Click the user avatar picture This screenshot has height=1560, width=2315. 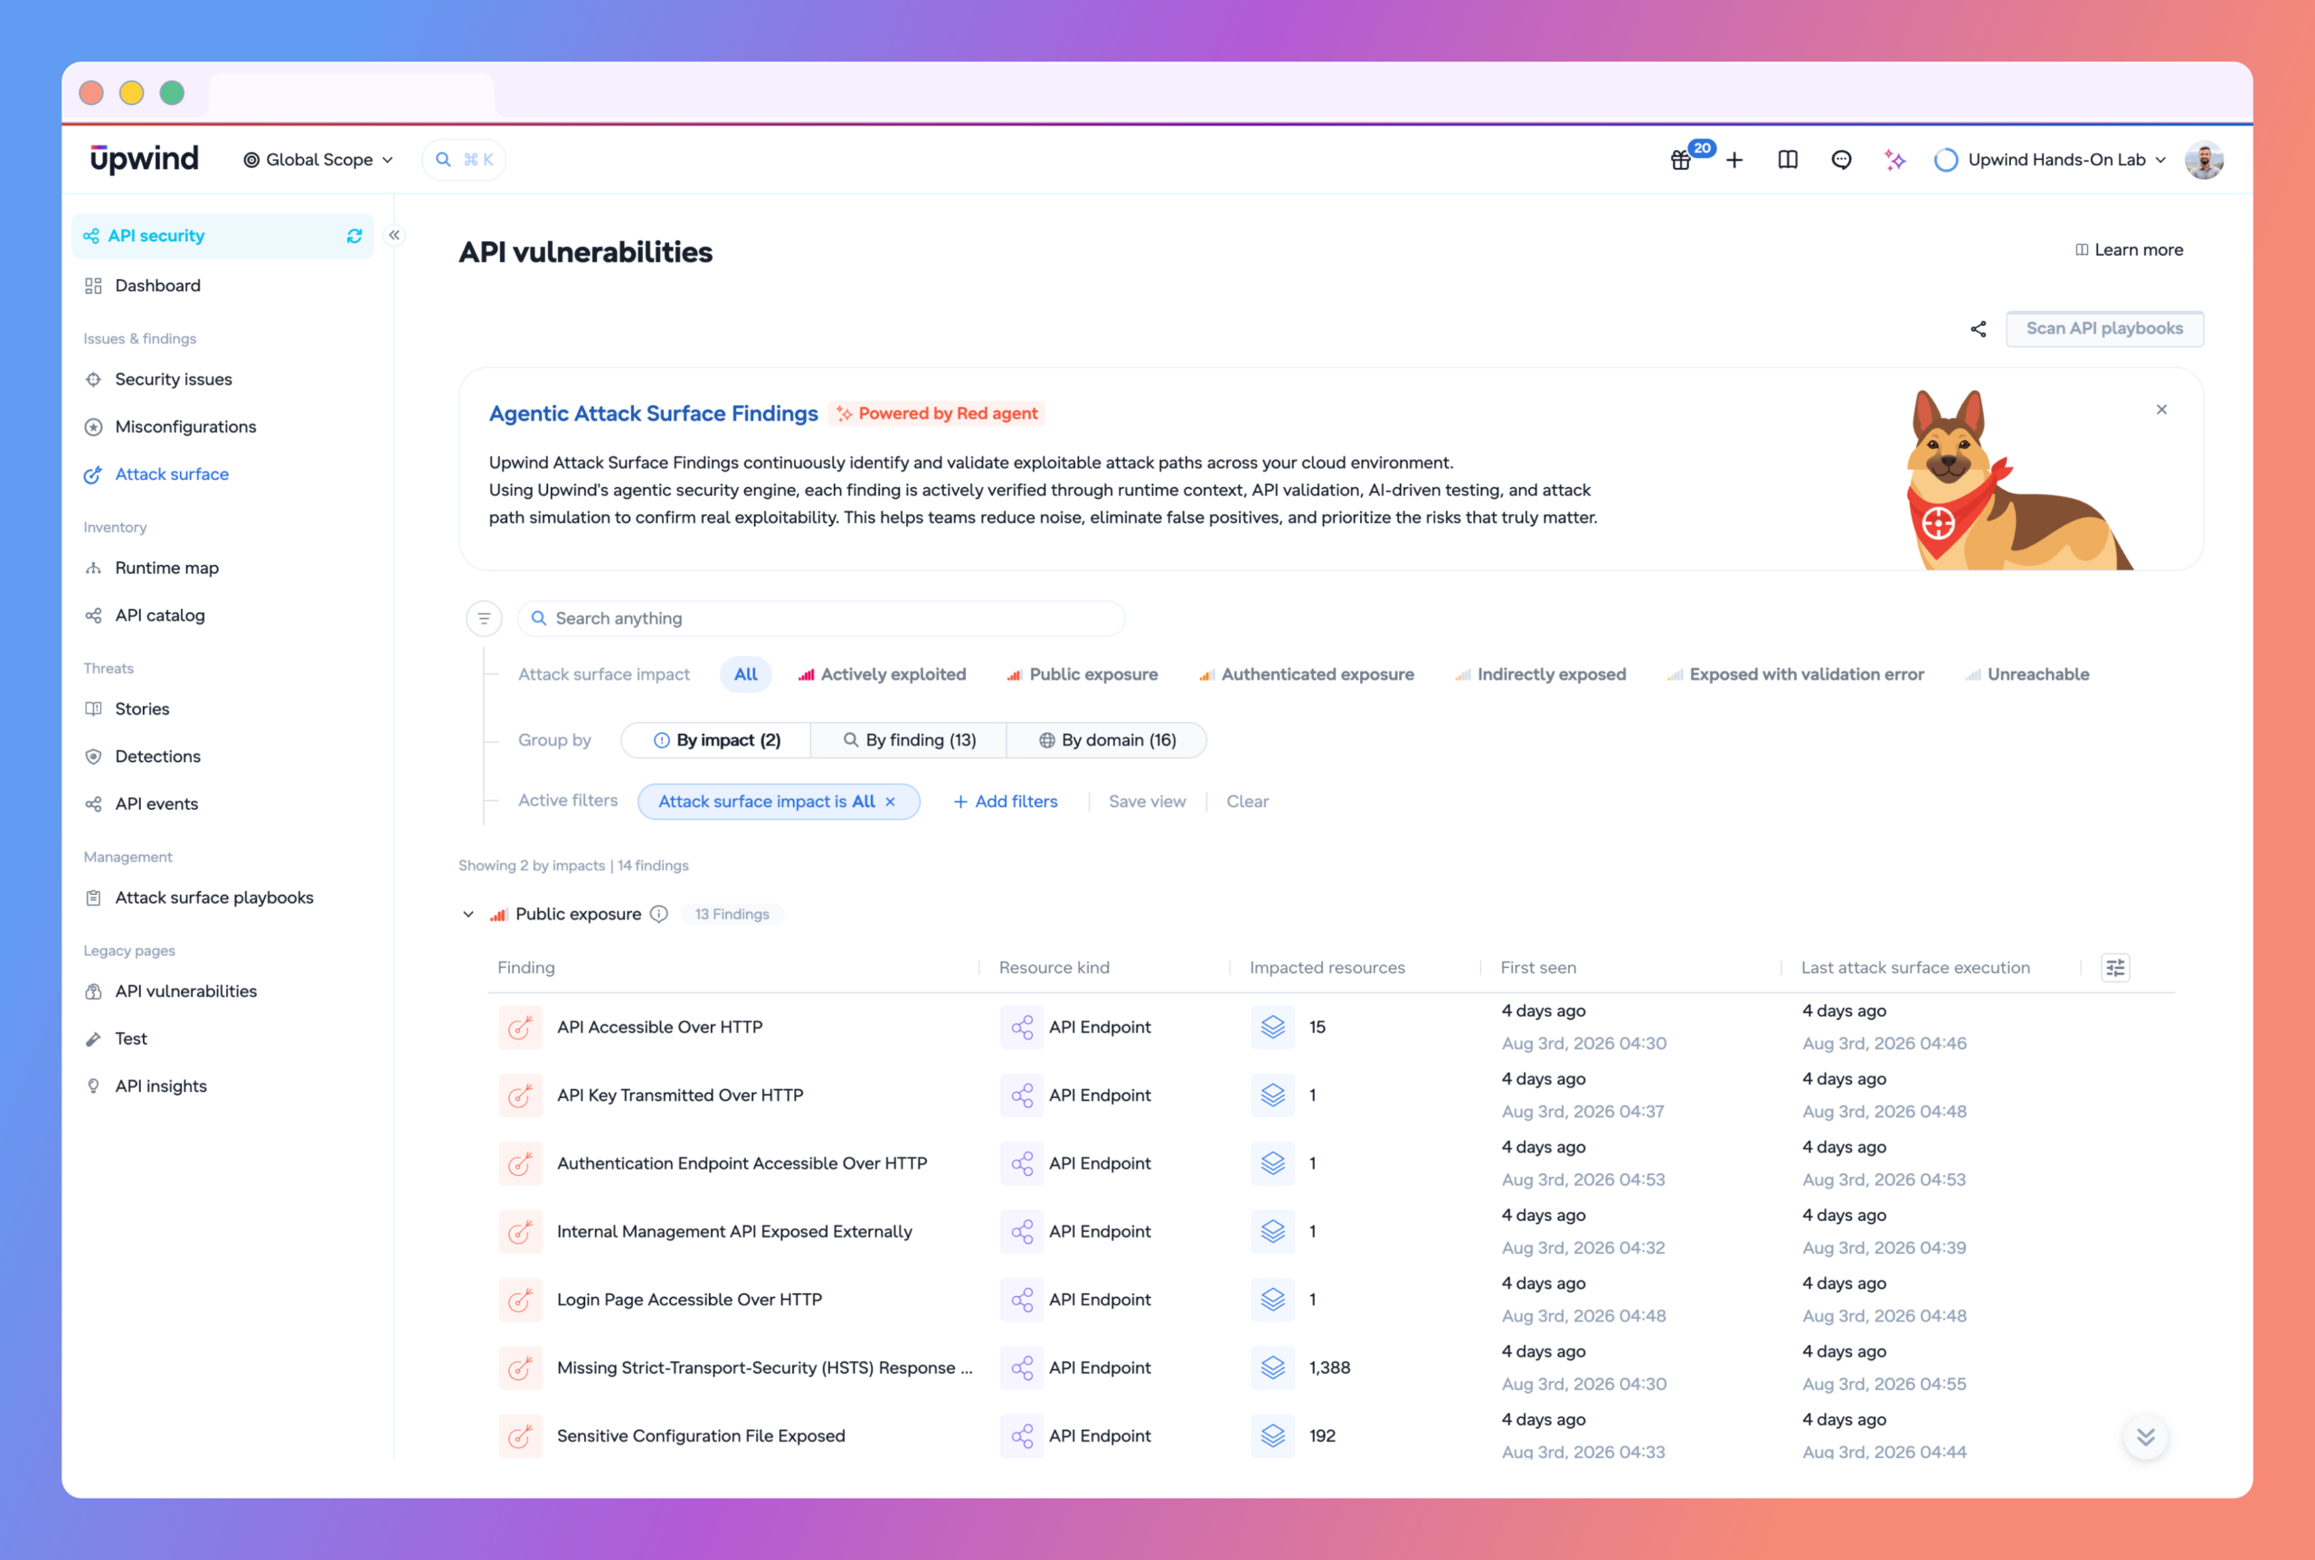click(x=2204, y=160)
